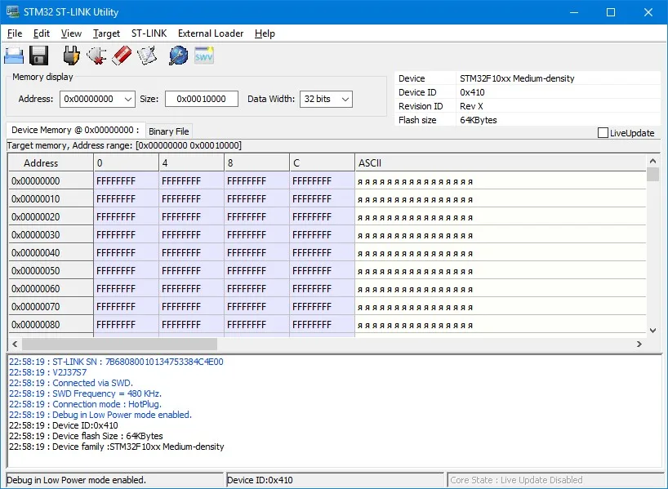The height and width of the screenshot is (489, 668).
Task: Click the Full chip erase eraser icon
Action: 122,56
